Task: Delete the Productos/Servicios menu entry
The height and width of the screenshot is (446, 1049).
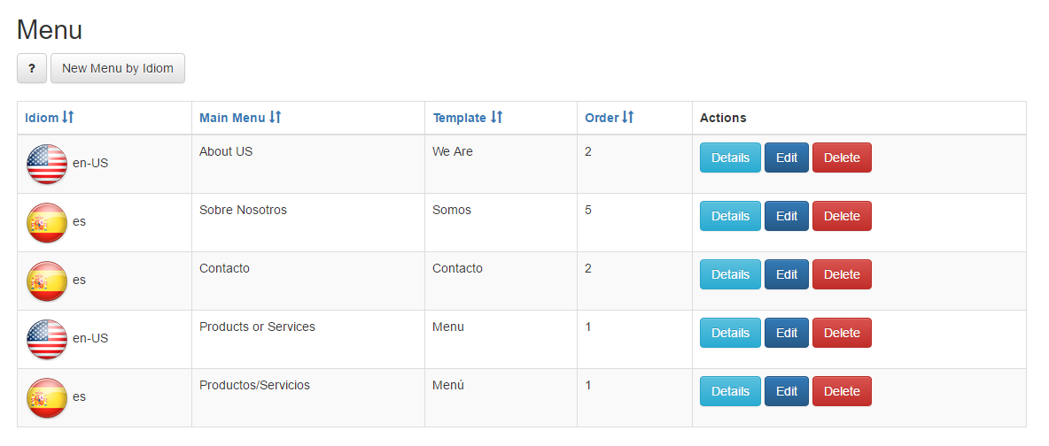Action: (x=842, y=391)
